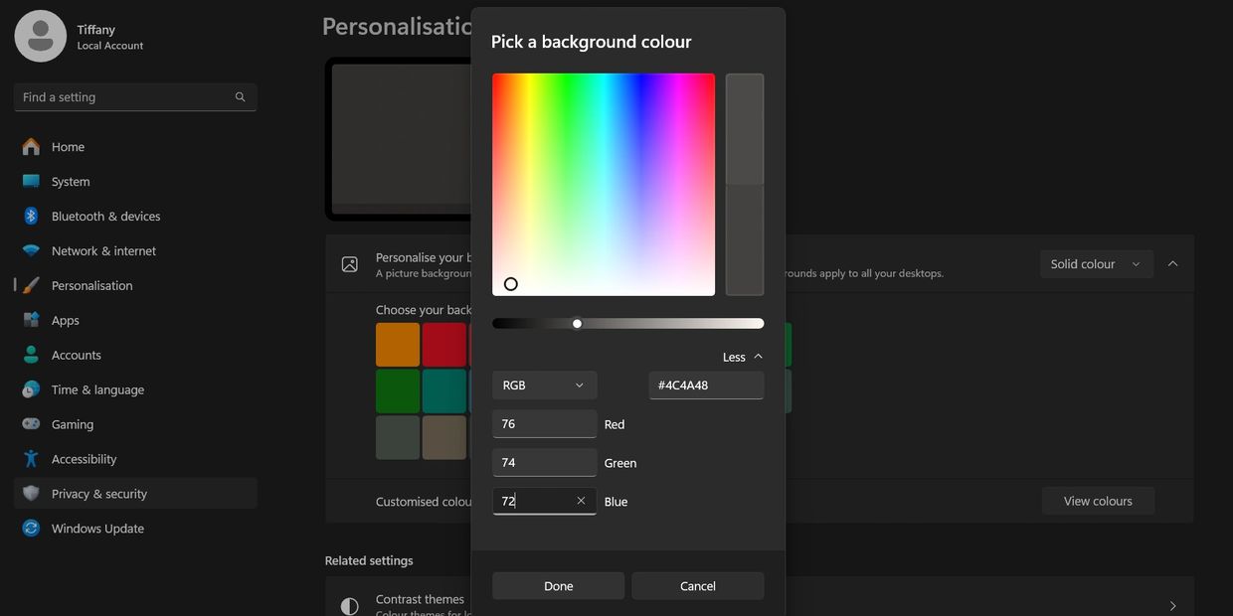Viewport: 1233px width, 616px height.
Task: Click the Bluetooth & devices icon
Action: (x=31, y=217)
